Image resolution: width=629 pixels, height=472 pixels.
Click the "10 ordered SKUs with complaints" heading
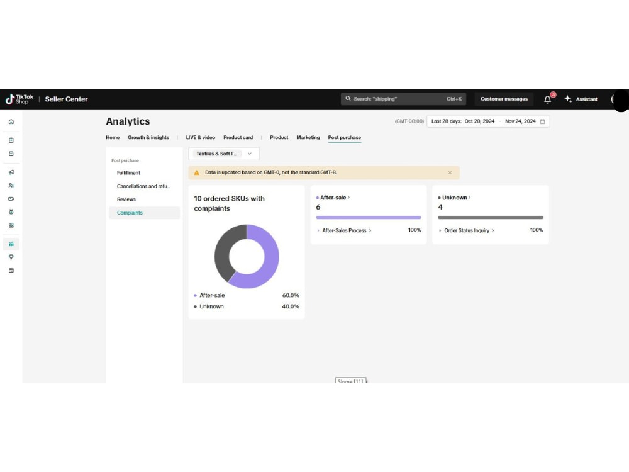coord(229,203)
